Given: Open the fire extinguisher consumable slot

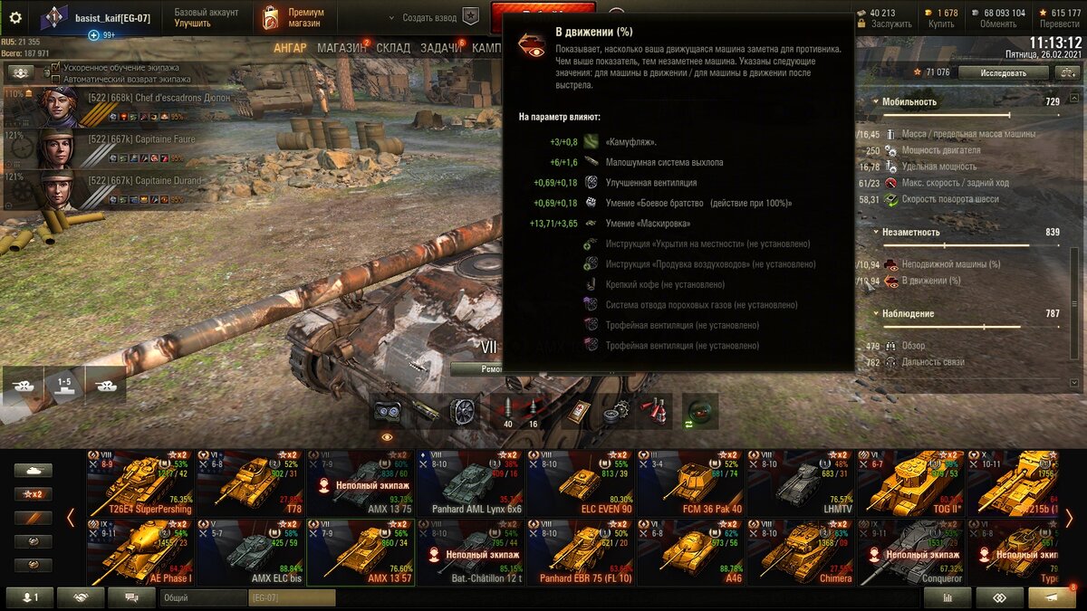Looking at the screenshot, I should point(655,410).
